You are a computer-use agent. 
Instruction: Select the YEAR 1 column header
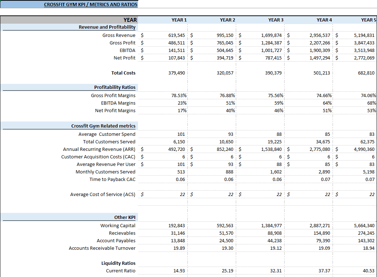pos(179,20)
